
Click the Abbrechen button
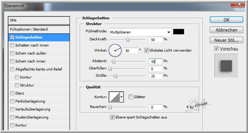pos(226,30)
